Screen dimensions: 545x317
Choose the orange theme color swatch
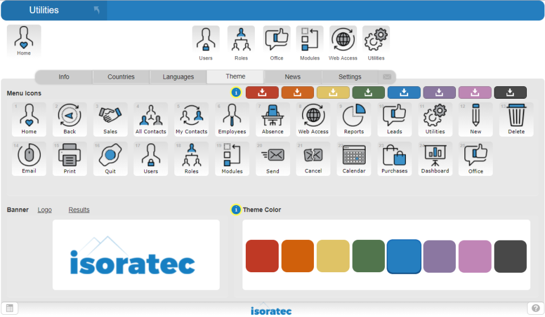[x=297, y=256]
